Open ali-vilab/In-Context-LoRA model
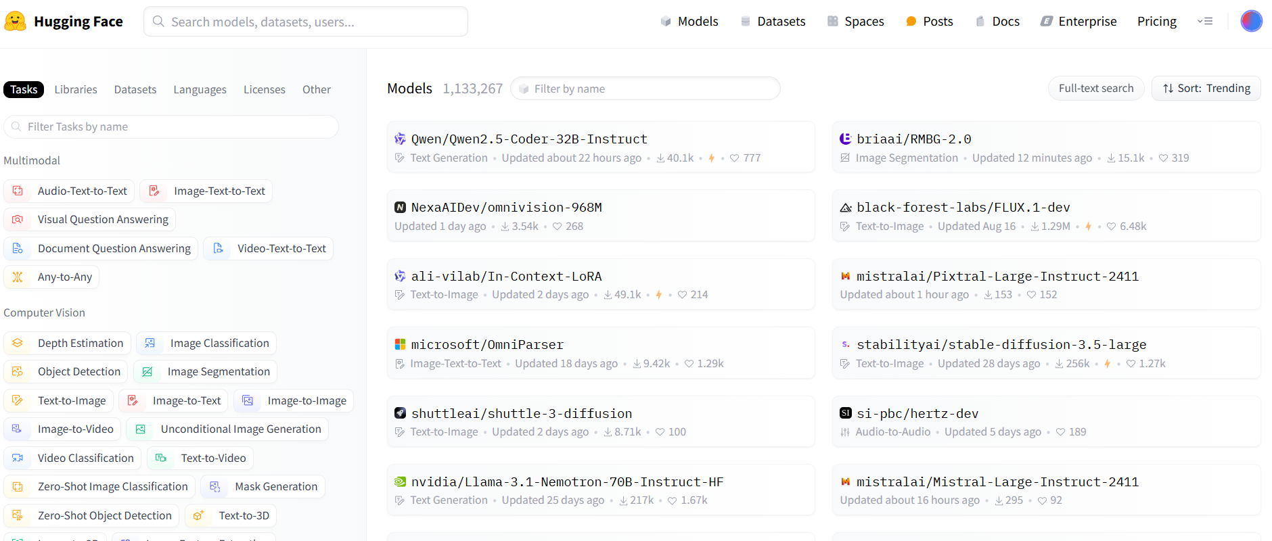Viewport: 1272px width, 541px height. [x=601, y=285]
